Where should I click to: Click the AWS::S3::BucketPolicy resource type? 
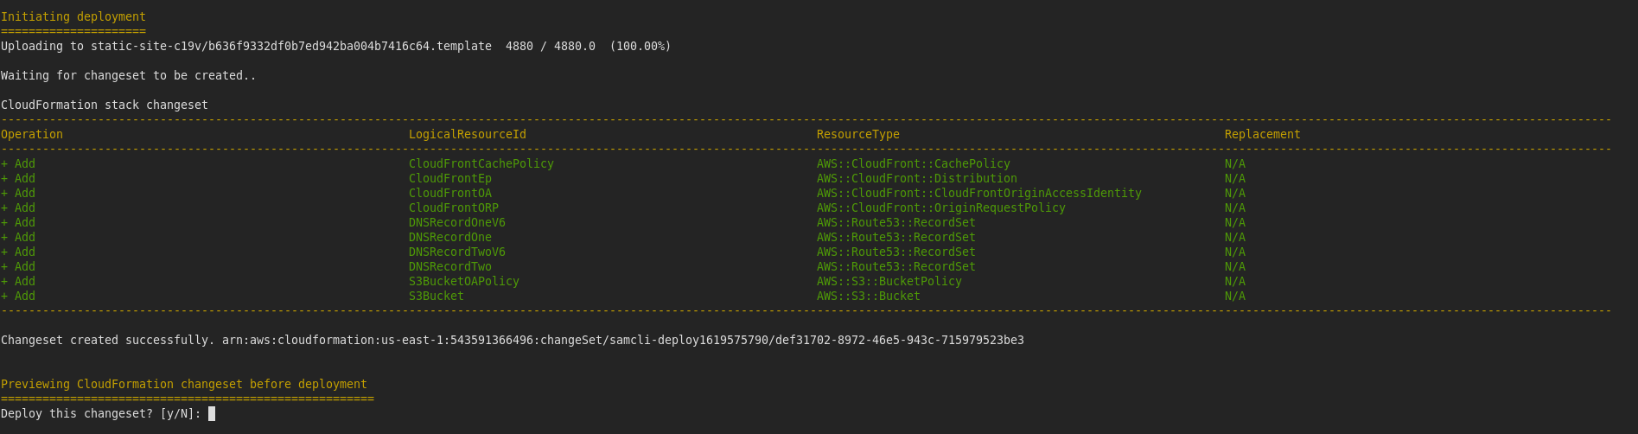tap(889, 282)
